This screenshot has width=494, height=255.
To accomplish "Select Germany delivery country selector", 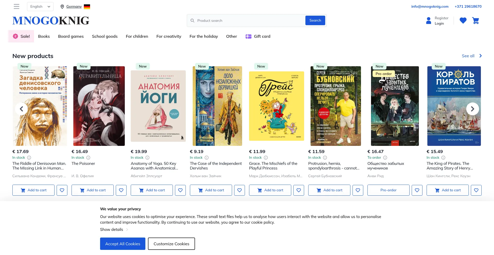I will coord(74,7).
